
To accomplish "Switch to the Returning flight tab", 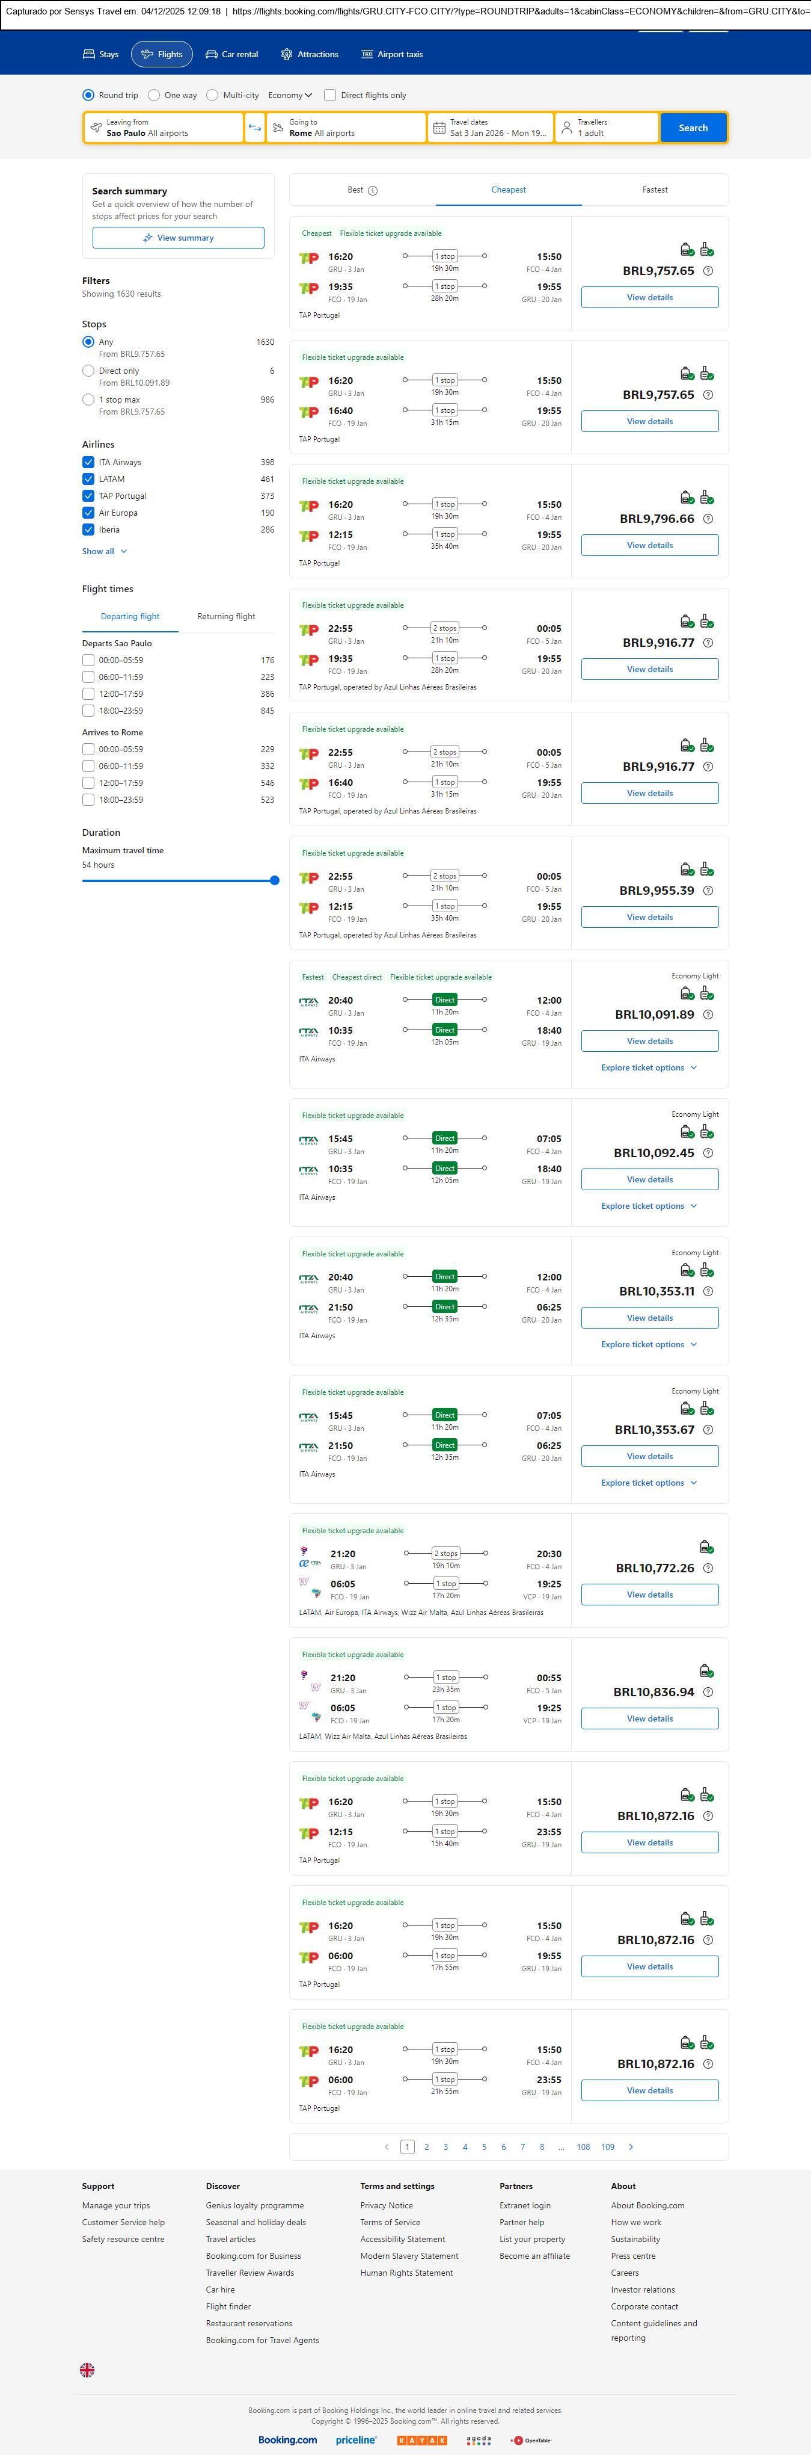I will tap(225, 617).
